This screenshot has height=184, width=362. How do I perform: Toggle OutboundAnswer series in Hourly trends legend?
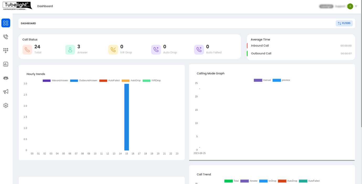(x=84, y=81)
